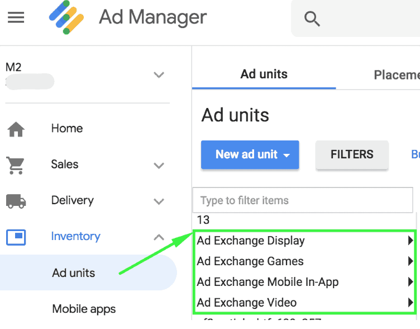This screenshot has width=420, height=329.
Task: Select Mobile apps under Inventory
Action: (84, 309)
